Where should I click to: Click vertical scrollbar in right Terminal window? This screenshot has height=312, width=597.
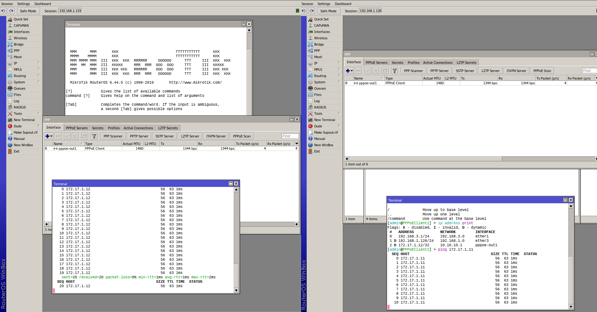tap(571, 256)
